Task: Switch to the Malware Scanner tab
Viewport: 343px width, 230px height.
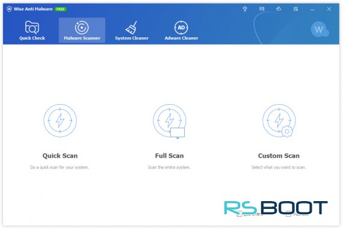Action: [x=82, y=31]
